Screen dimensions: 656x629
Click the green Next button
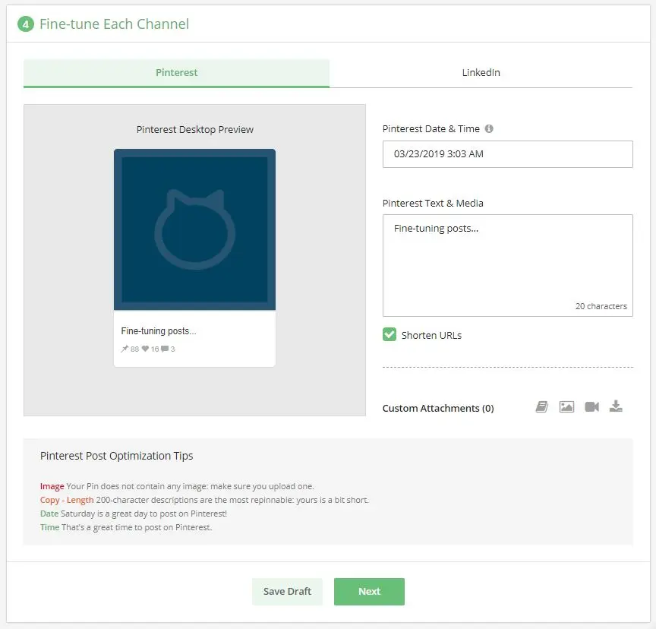(x=369, y=592)
